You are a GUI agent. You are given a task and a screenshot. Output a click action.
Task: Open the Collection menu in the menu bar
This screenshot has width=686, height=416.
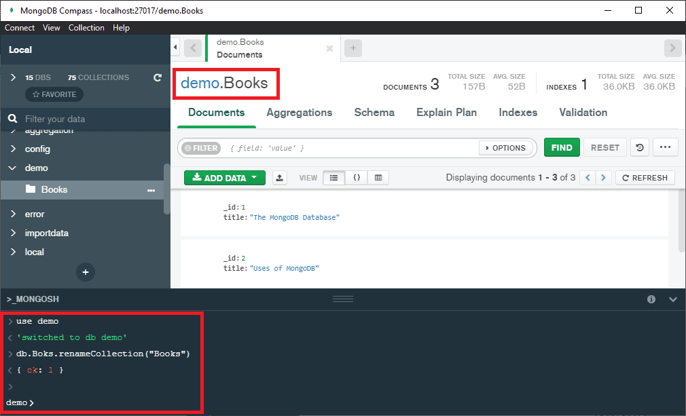pos(86,28)
